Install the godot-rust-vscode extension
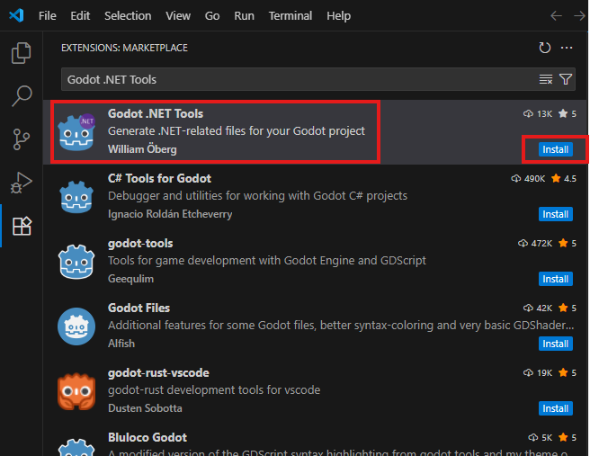This screenshot has height=456, width=590. pos(556,408)
